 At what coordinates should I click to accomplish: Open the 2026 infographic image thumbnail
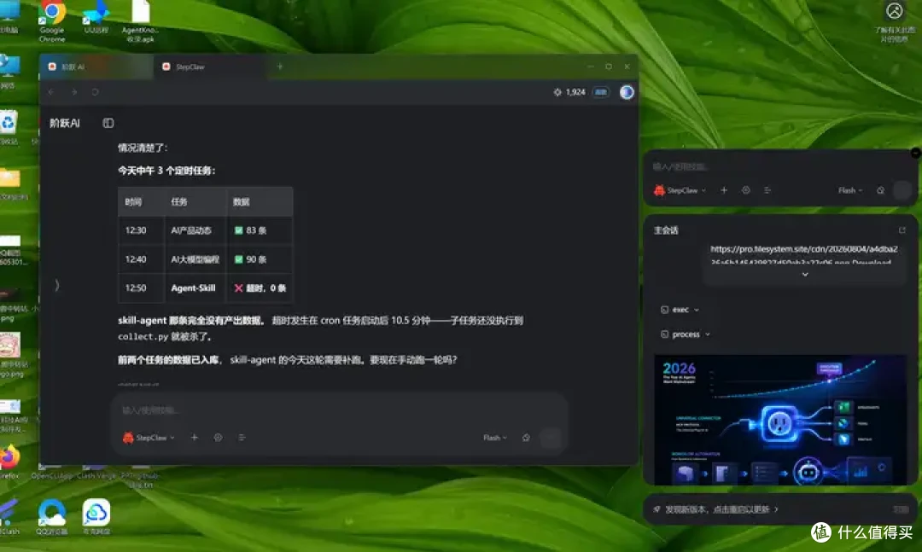tap(780, 420)
